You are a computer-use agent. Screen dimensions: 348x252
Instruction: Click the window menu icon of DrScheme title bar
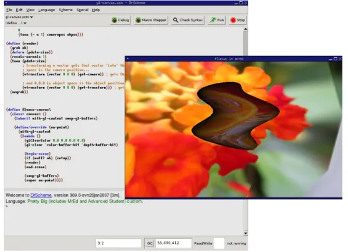coord(6,3)
